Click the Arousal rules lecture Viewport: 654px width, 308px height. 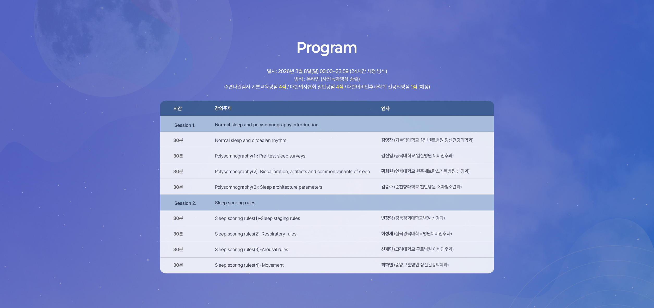[251, 250]
